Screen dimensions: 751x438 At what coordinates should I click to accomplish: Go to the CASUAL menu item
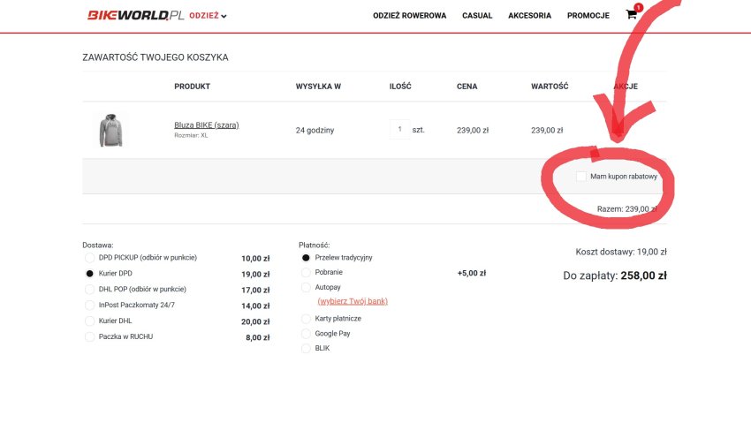tap(477, 16)
